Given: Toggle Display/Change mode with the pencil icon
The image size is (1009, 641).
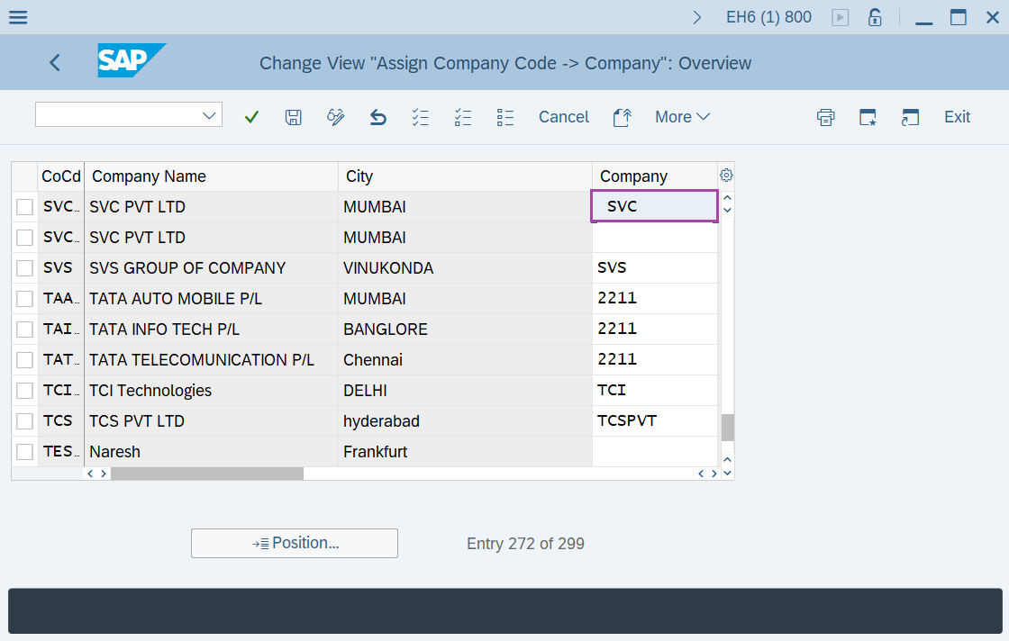Looking at the screenshot, I should [335, 116].
